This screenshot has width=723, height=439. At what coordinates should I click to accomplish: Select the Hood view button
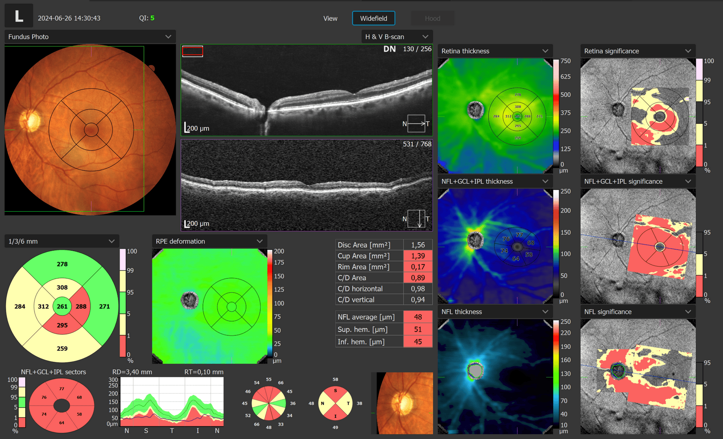[432, 18]
